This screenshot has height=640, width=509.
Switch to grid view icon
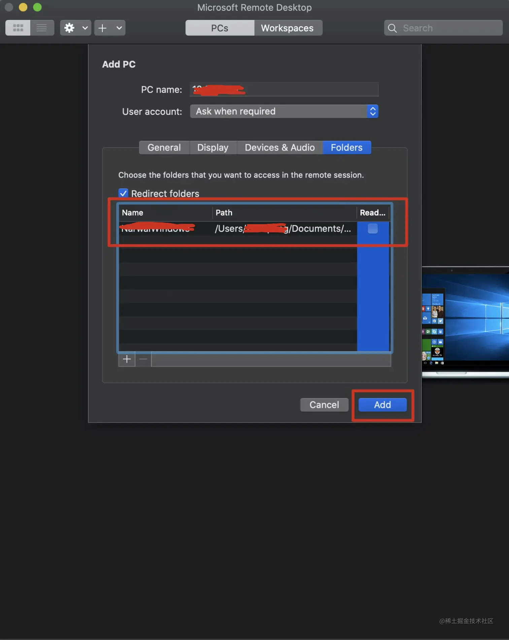pyautogui.click(x=18, y=28)
